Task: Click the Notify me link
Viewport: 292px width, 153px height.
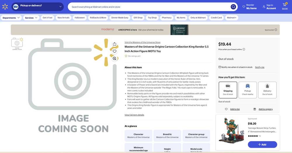Action: (260, 67)
